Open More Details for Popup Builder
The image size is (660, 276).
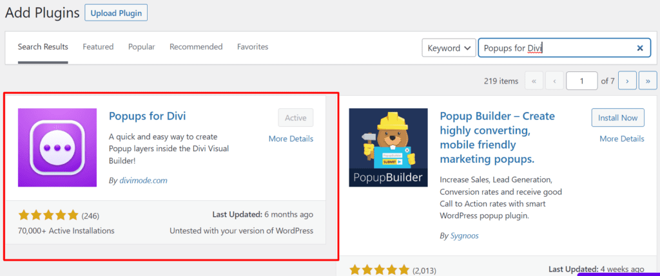(x=621, y=138)
